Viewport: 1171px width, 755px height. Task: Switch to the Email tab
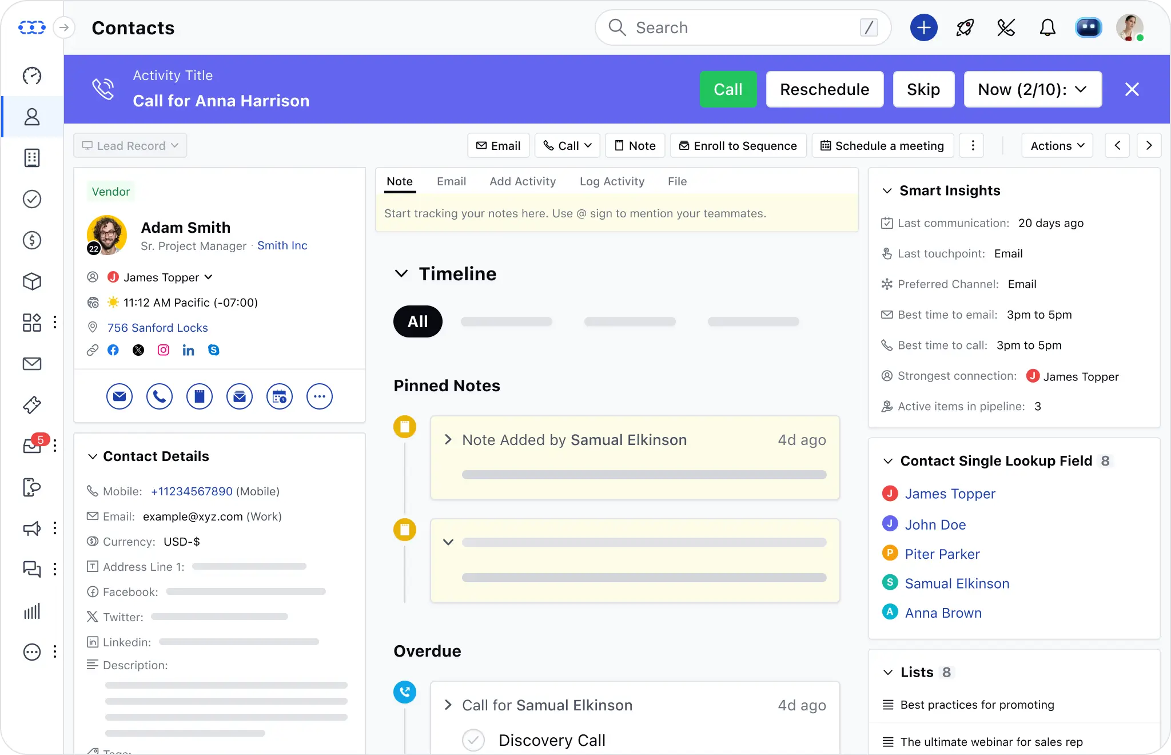point(451,181)
